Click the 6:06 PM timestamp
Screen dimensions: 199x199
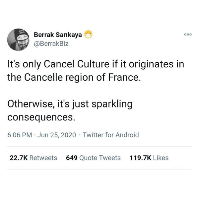(20, 135)
